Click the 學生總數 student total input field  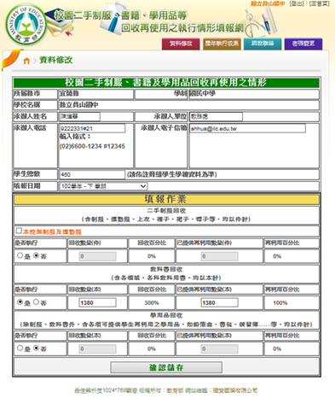point(92,174)
